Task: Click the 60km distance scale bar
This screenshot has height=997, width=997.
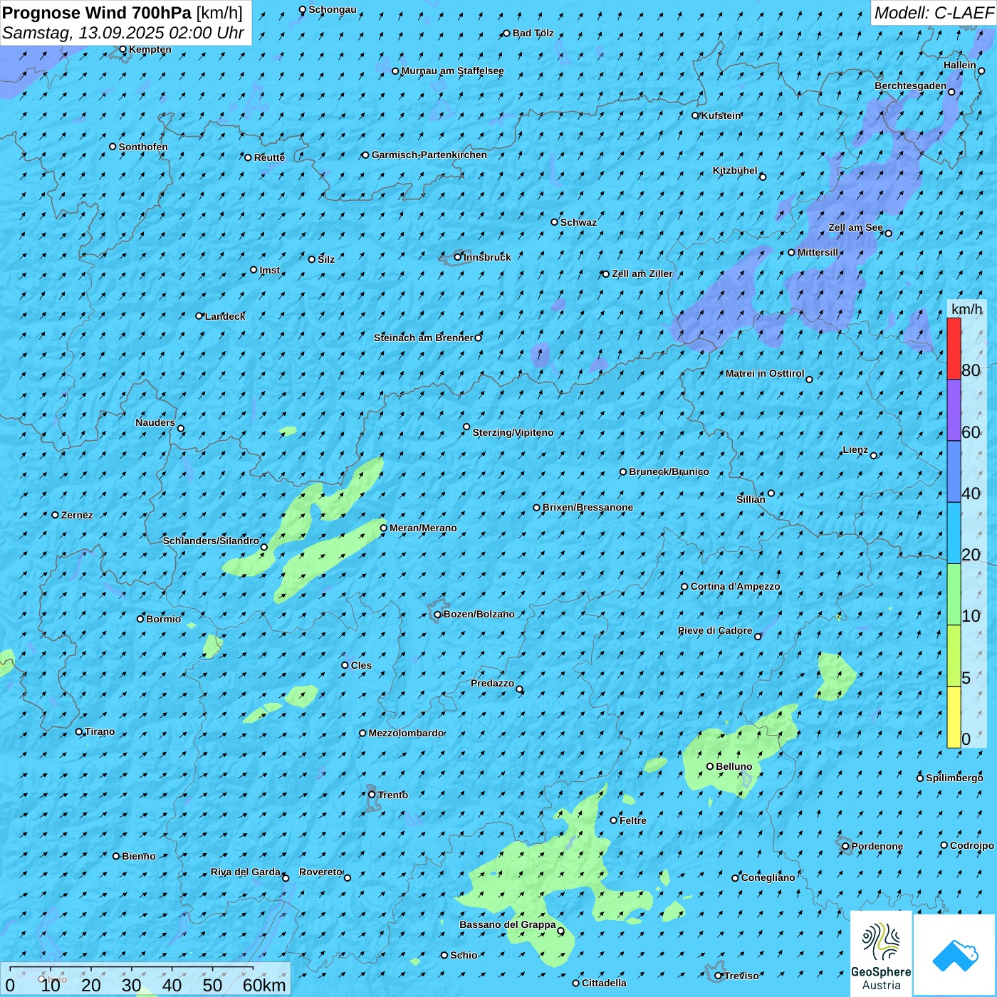Action: [132, 969]
